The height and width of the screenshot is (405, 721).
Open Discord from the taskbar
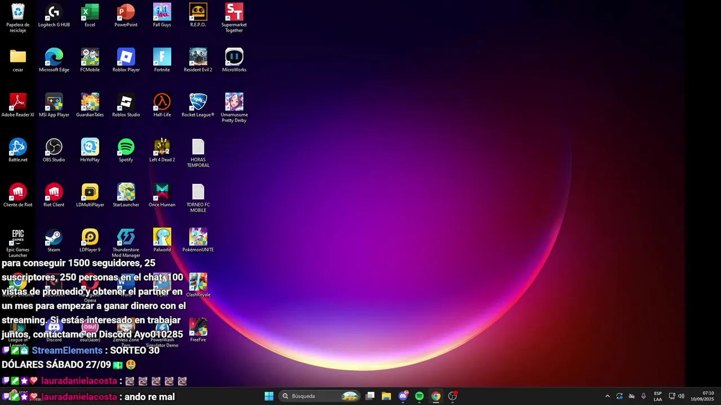(x=403, y=396)
